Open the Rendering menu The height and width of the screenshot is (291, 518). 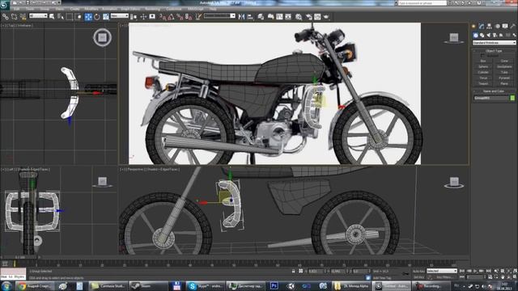tap(153, 9)
